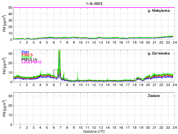The width and height of the screenshot is (178, 134).
Task: Click the Zawale plot's y-axis PM label
Action: click(x=4, y=109)
